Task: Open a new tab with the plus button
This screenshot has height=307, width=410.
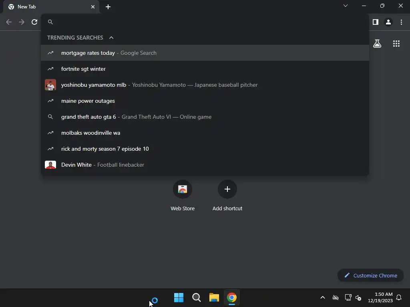Action: (x=108, y=7)
